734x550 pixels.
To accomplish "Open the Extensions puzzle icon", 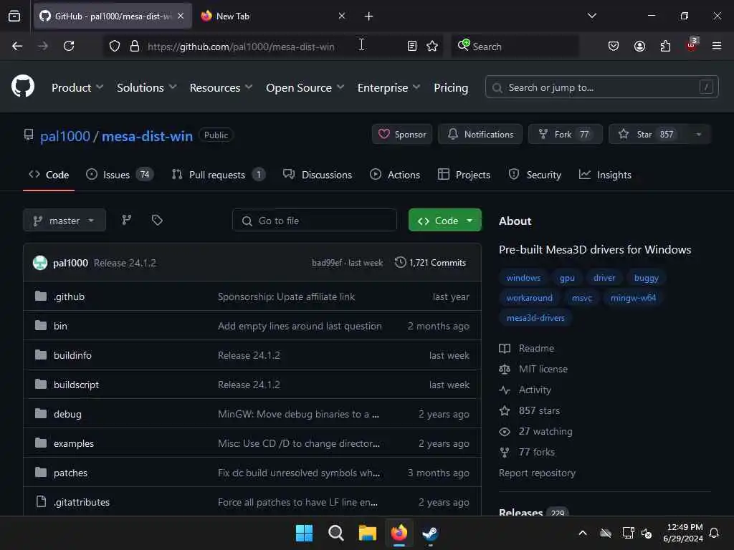I will (665, 46).
